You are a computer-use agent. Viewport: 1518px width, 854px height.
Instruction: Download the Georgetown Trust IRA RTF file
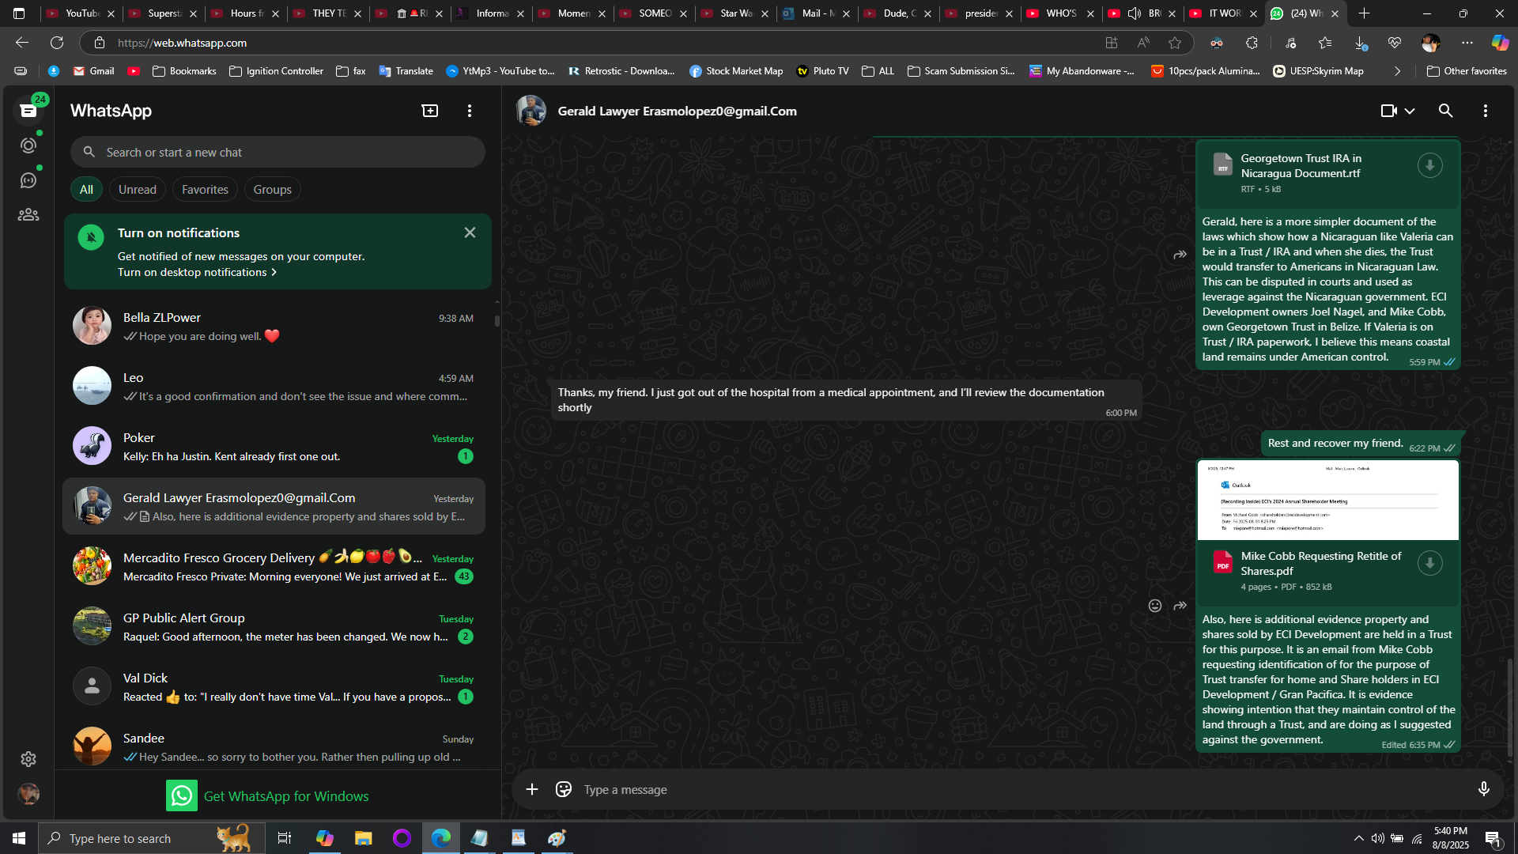[x=1429, y=165]
